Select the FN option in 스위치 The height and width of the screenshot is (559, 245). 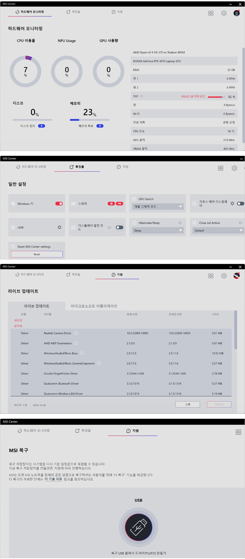click(x=120, y=204)
